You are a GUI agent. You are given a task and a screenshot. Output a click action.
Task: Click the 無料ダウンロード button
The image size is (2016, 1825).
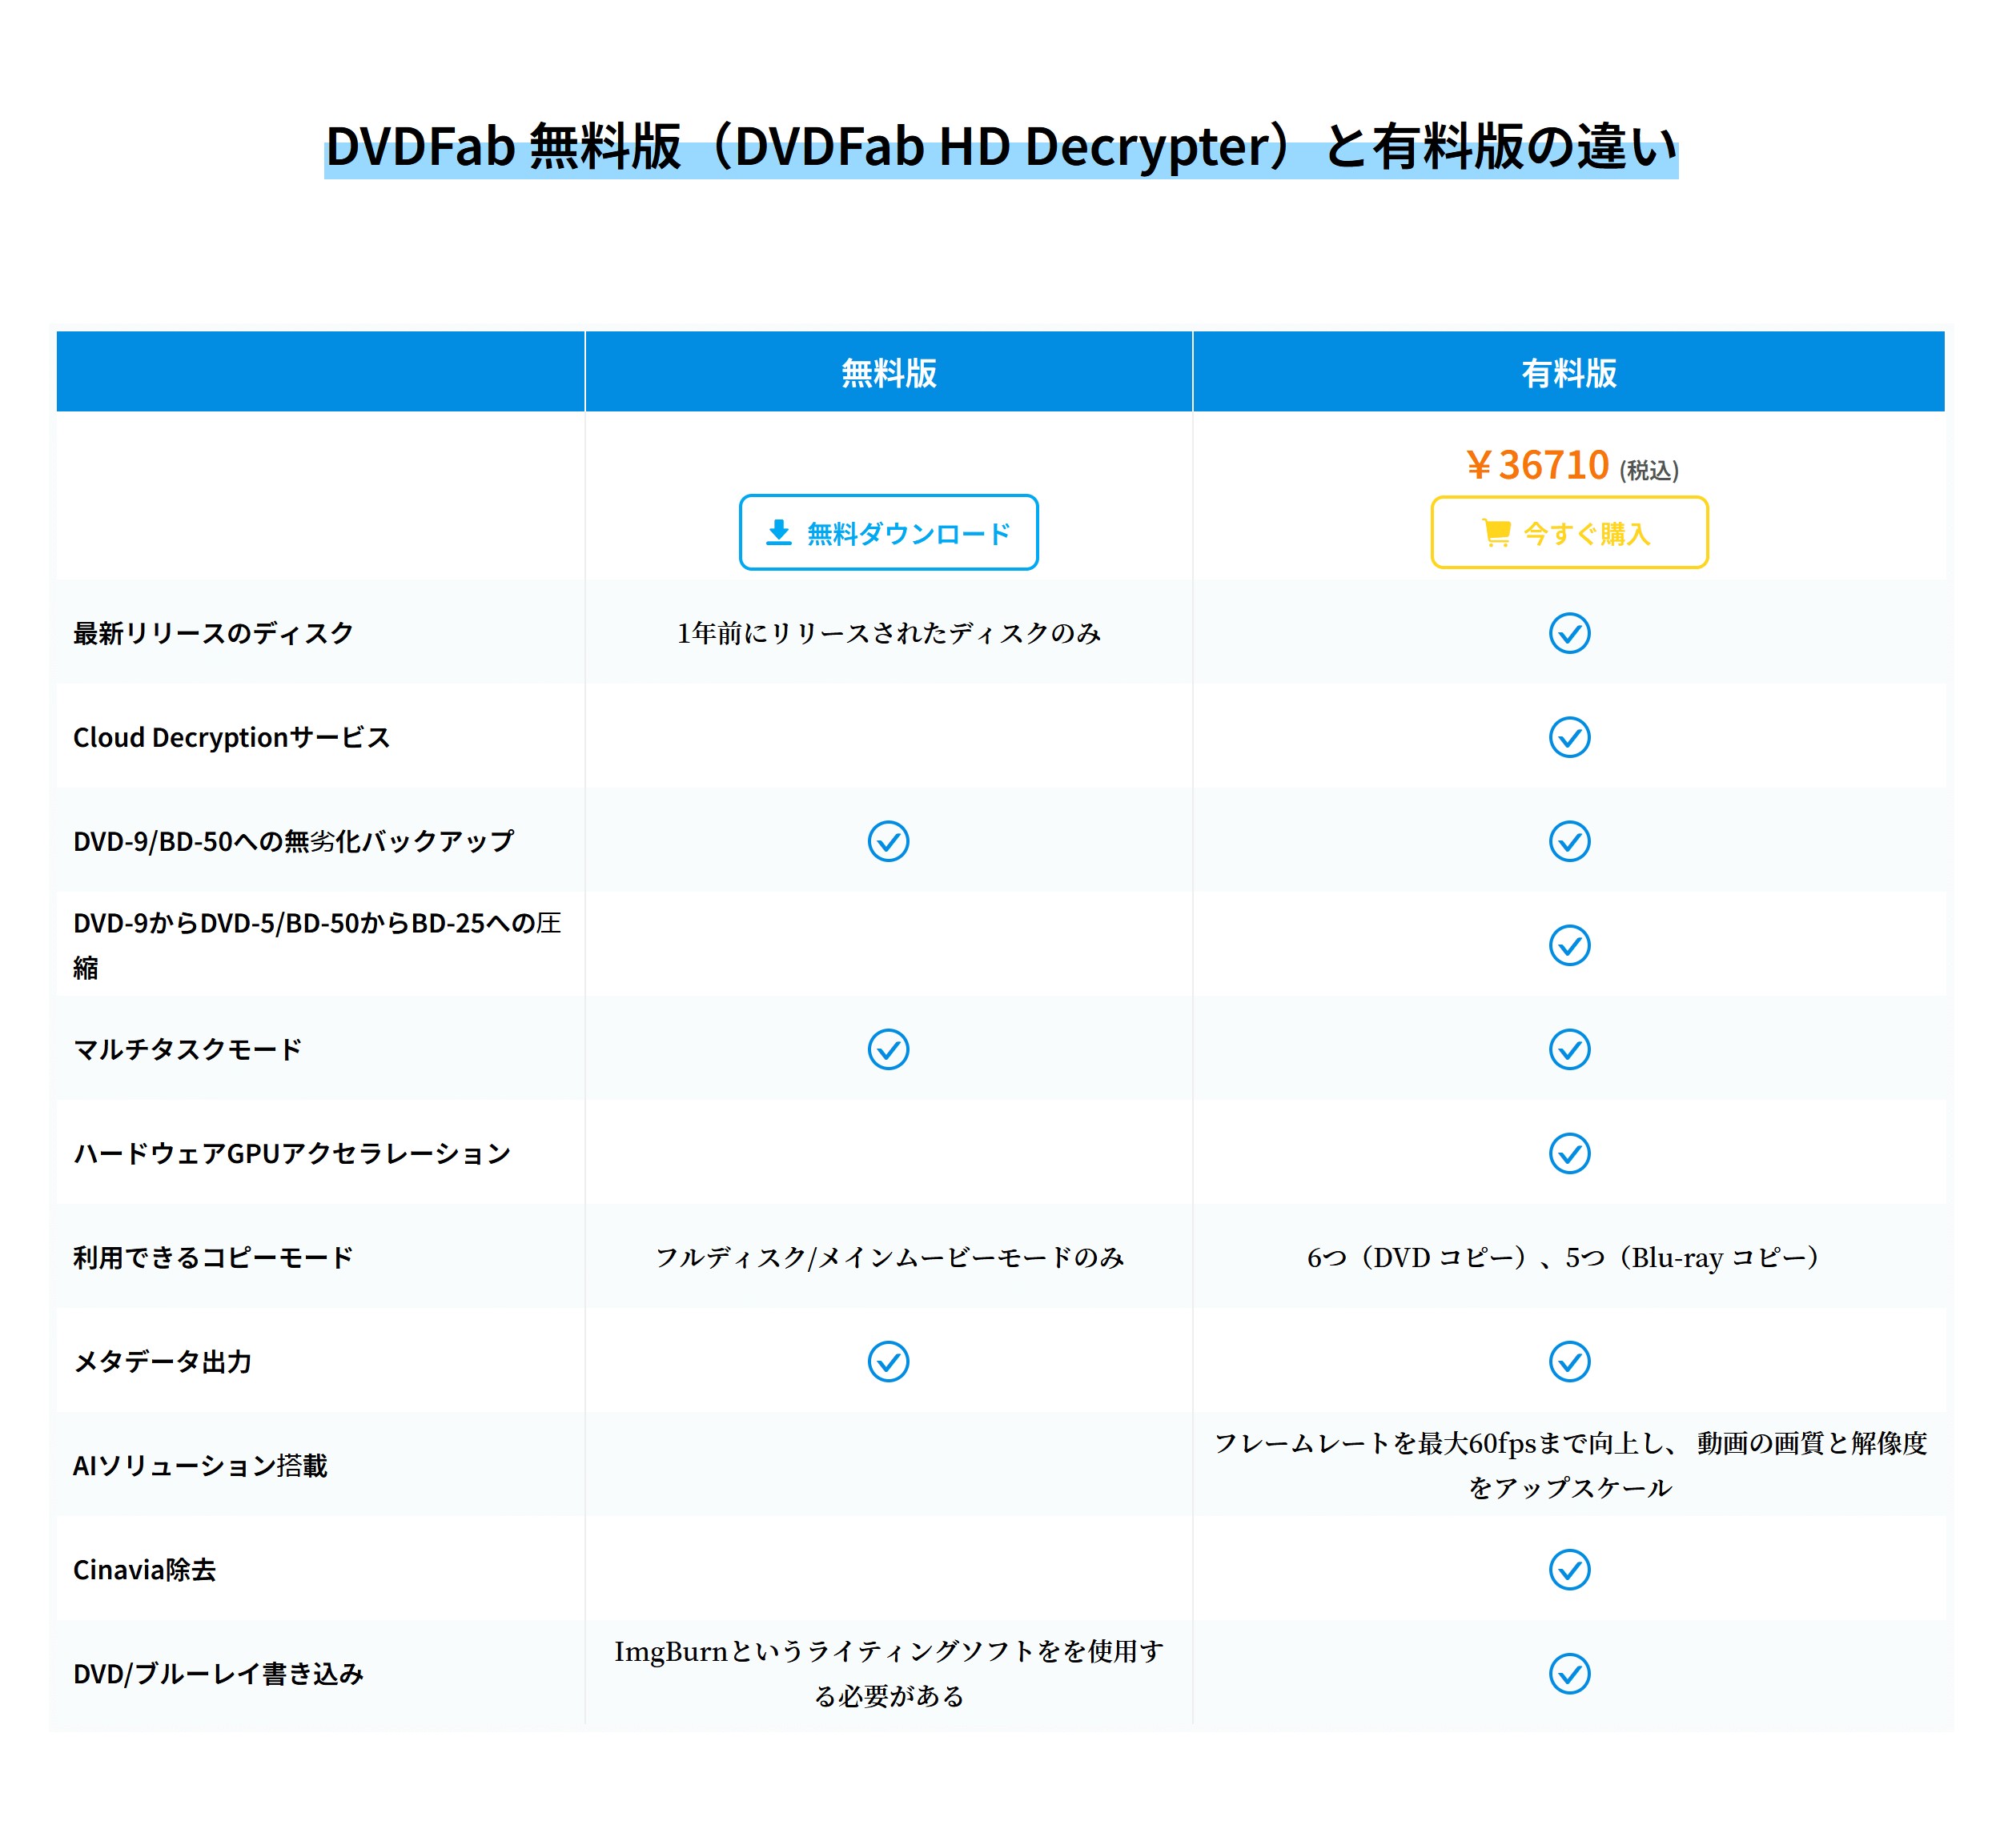(888, 533)
